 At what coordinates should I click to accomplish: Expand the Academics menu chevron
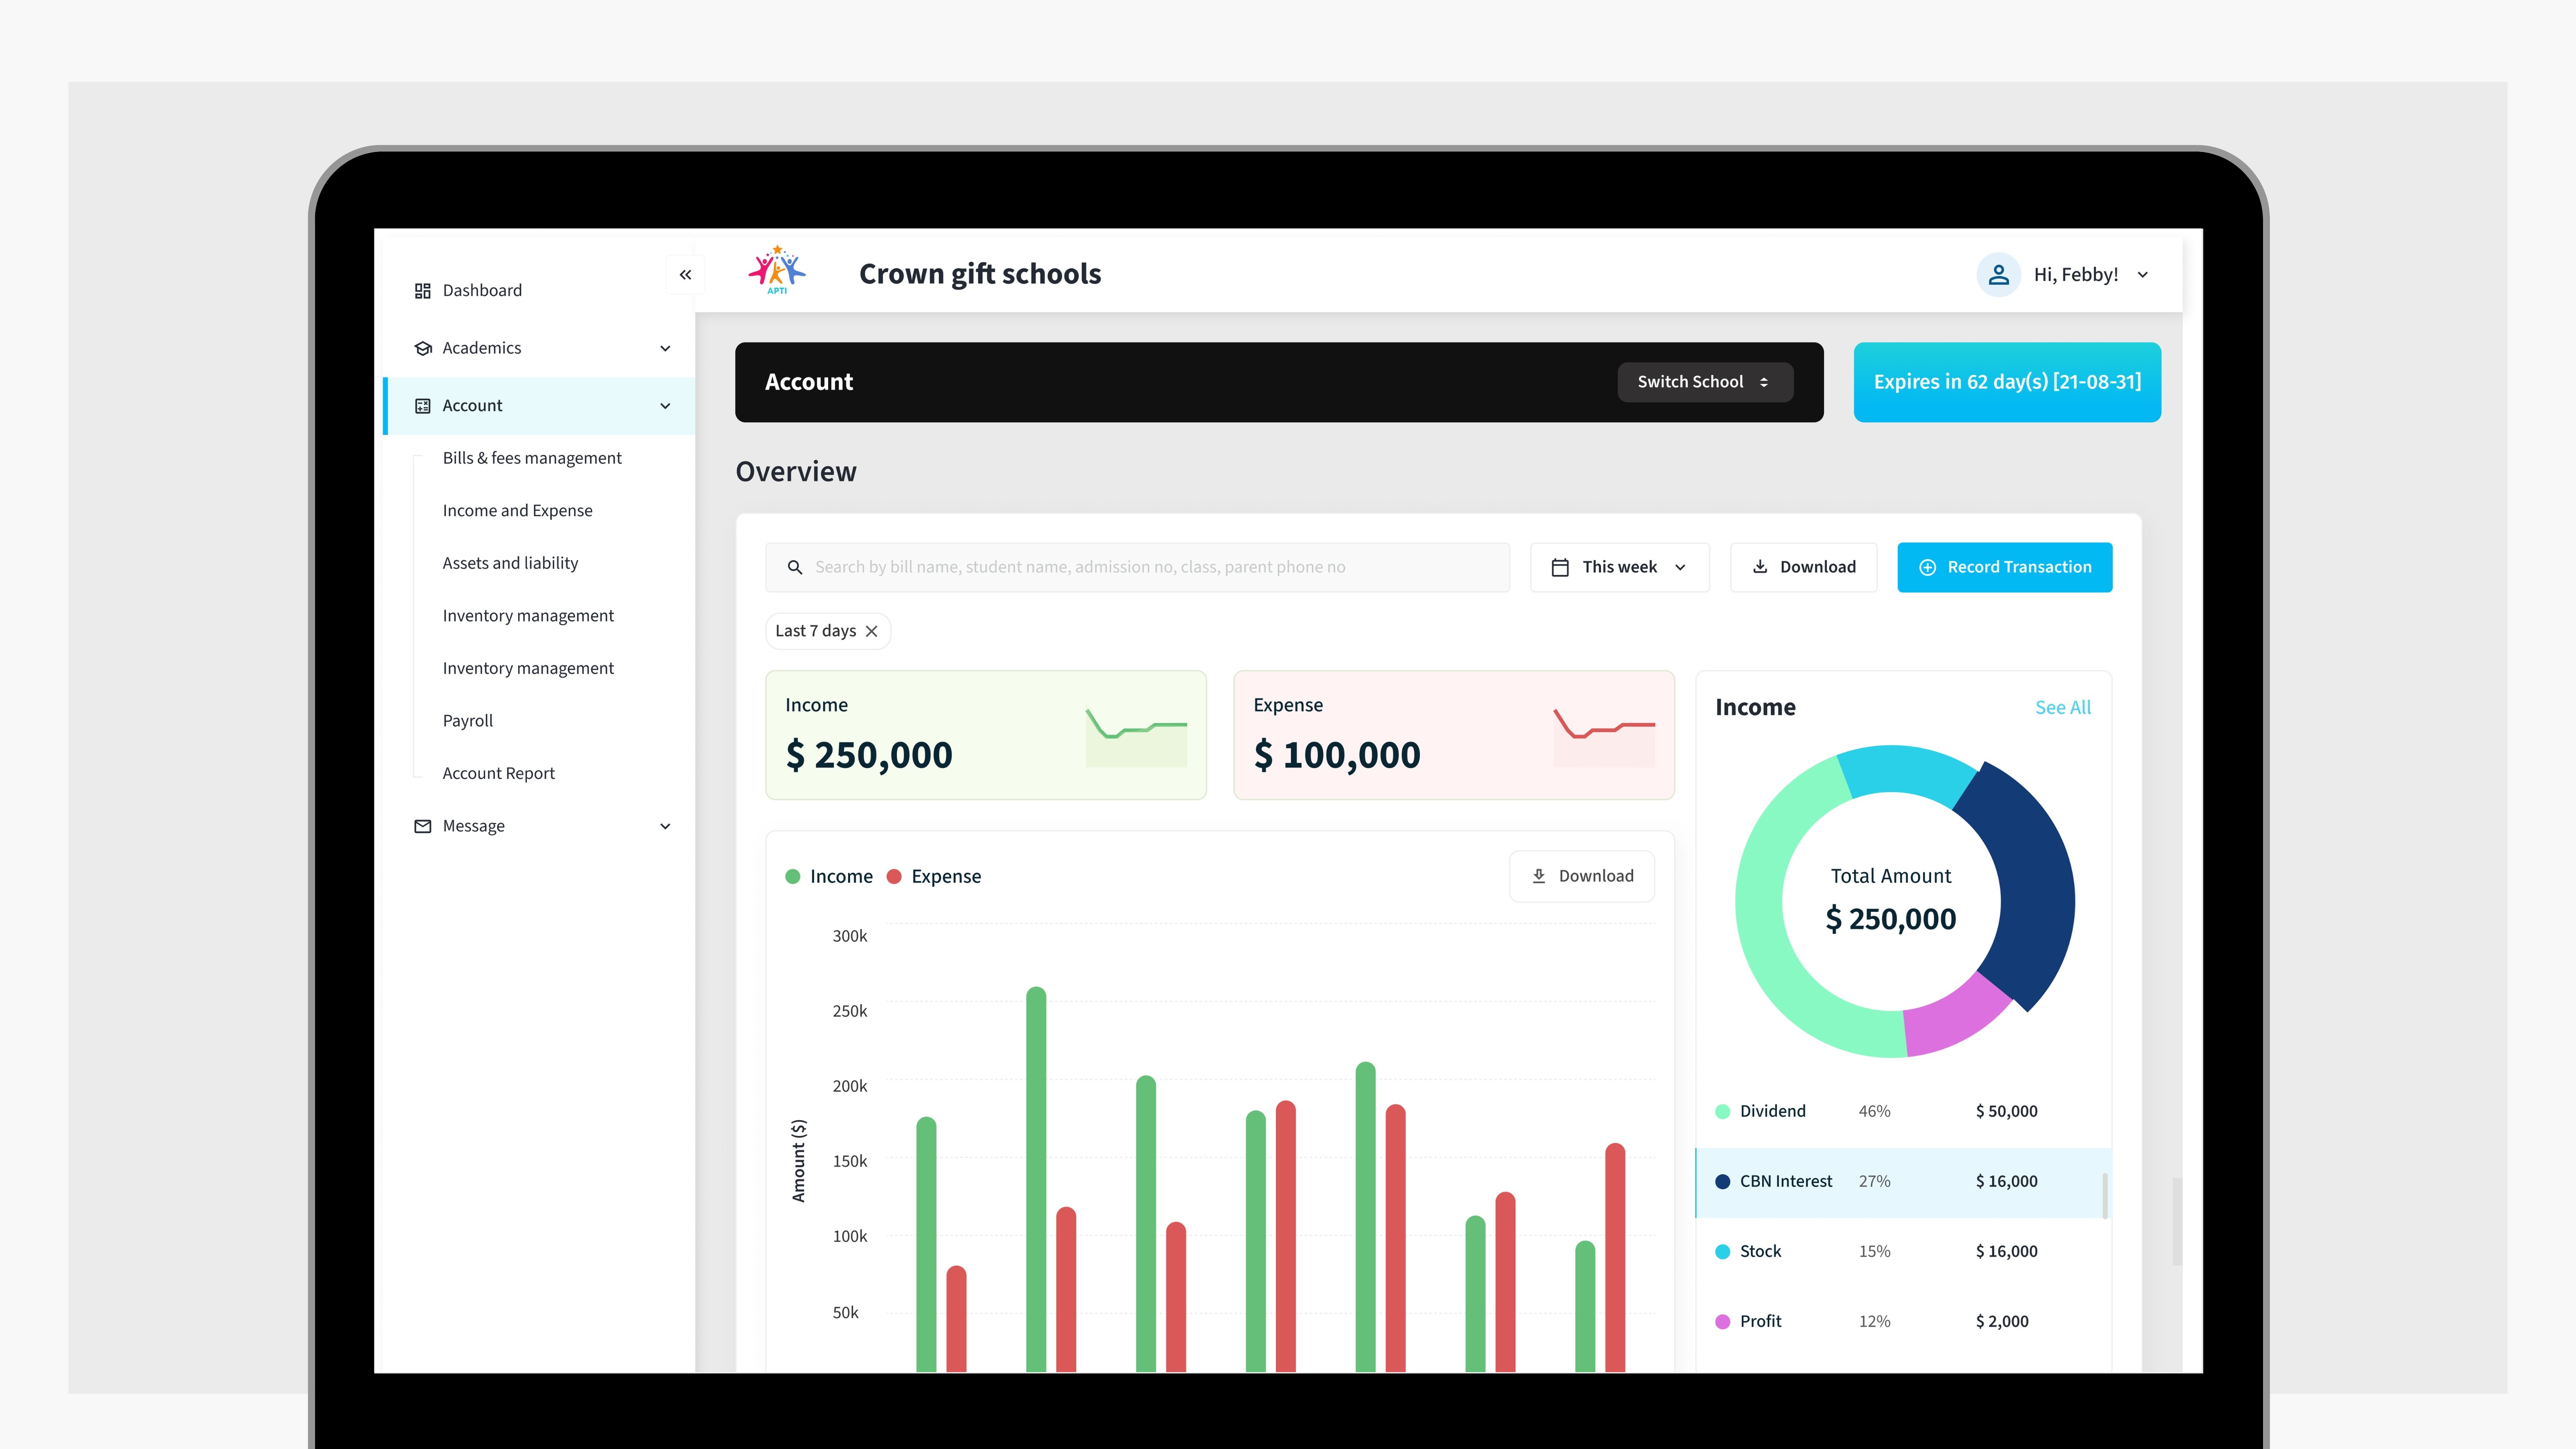pos(665,348)
